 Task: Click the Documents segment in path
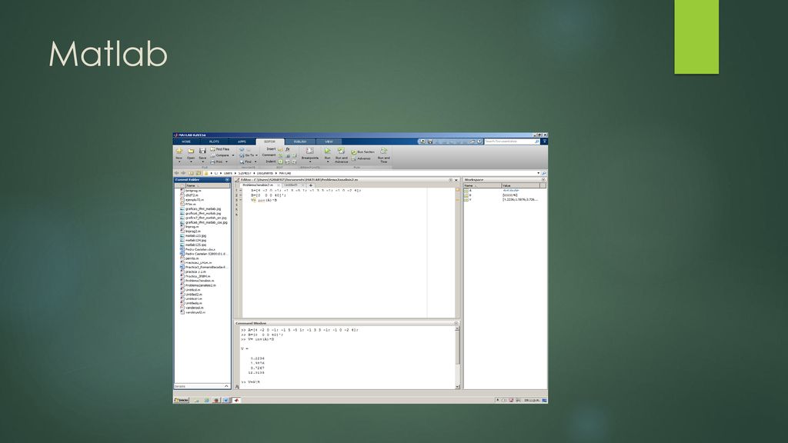265,173
